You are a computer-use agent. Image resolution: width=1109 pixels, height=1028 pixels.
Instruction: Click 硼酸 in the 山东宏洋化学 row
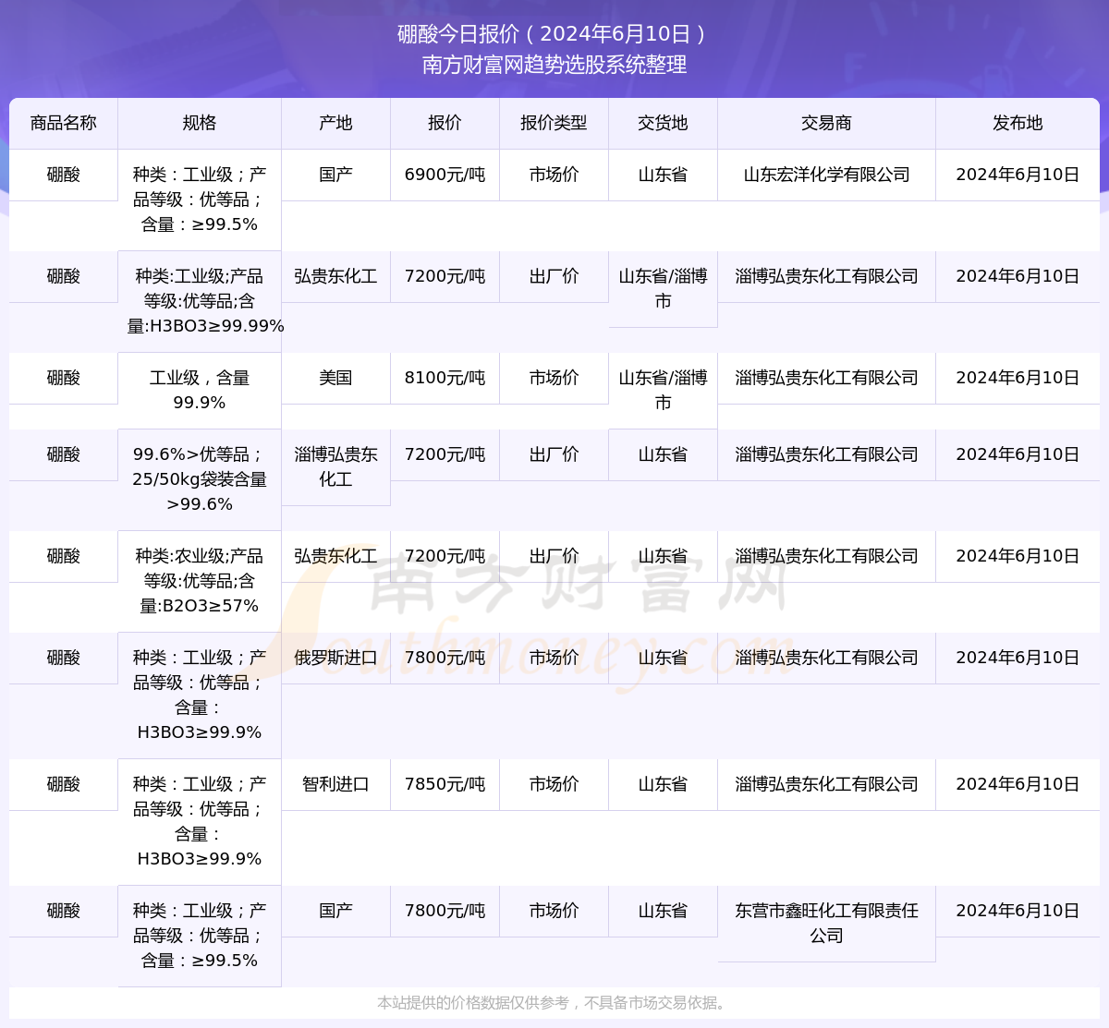pyautogui.click(x=64, y=175)
